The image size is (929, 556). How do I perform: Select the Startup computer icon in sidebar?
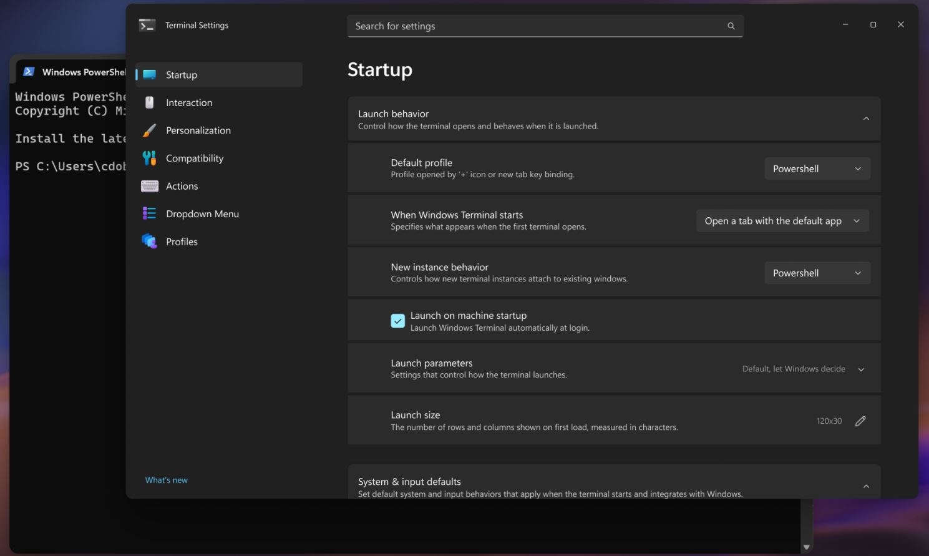click(149, 74)
